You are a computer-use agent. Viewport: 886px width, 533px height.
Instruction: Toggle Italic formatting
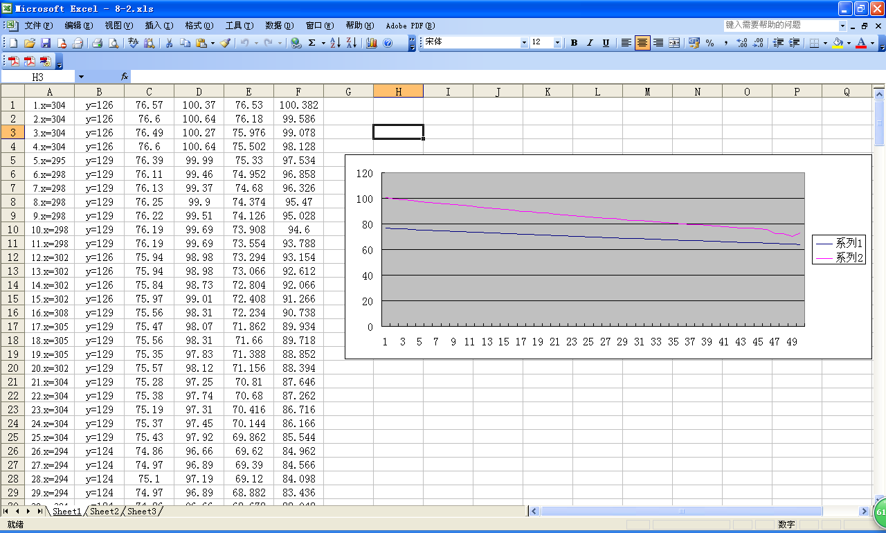(590, 43)
